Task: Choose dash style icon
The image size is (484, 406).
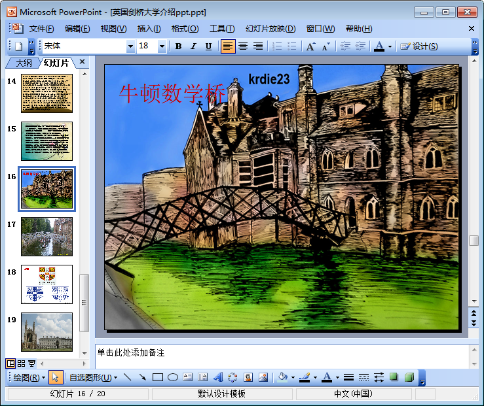Action: coord(364,377)
